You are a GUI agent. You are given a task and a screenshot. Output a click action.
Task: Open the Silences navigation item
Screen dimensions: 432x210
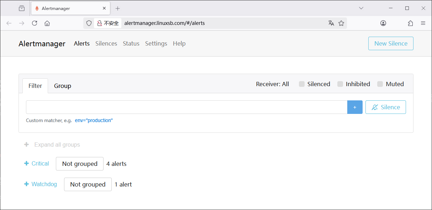coord(106,43)
